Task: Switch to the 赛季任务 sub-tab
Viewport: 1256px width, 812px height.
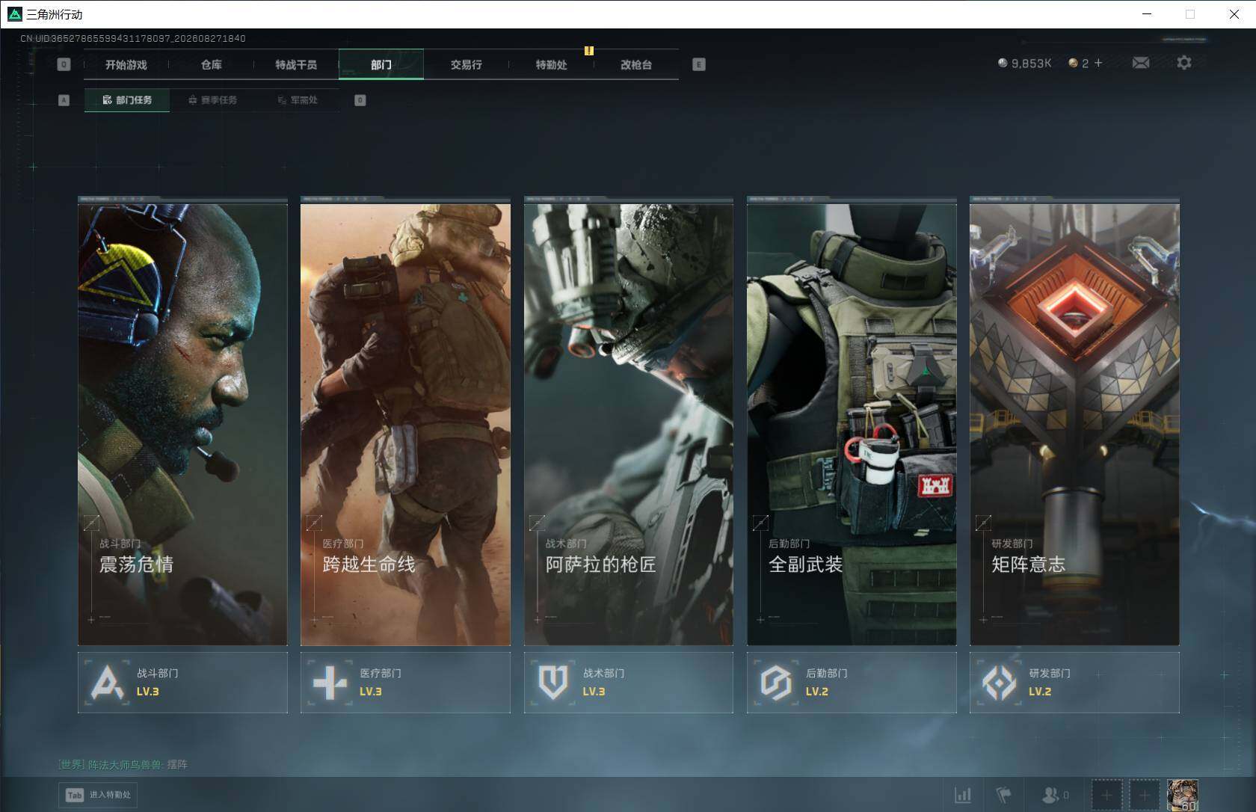Action: point(212,100)
